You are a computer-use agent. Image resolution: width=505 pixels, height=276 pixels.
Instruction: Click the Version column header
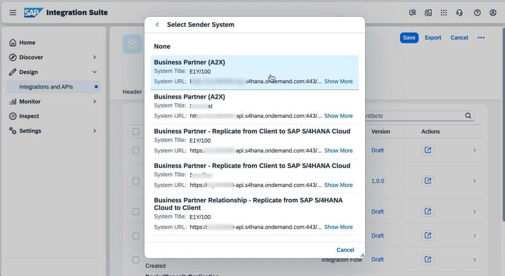(380, 131)
